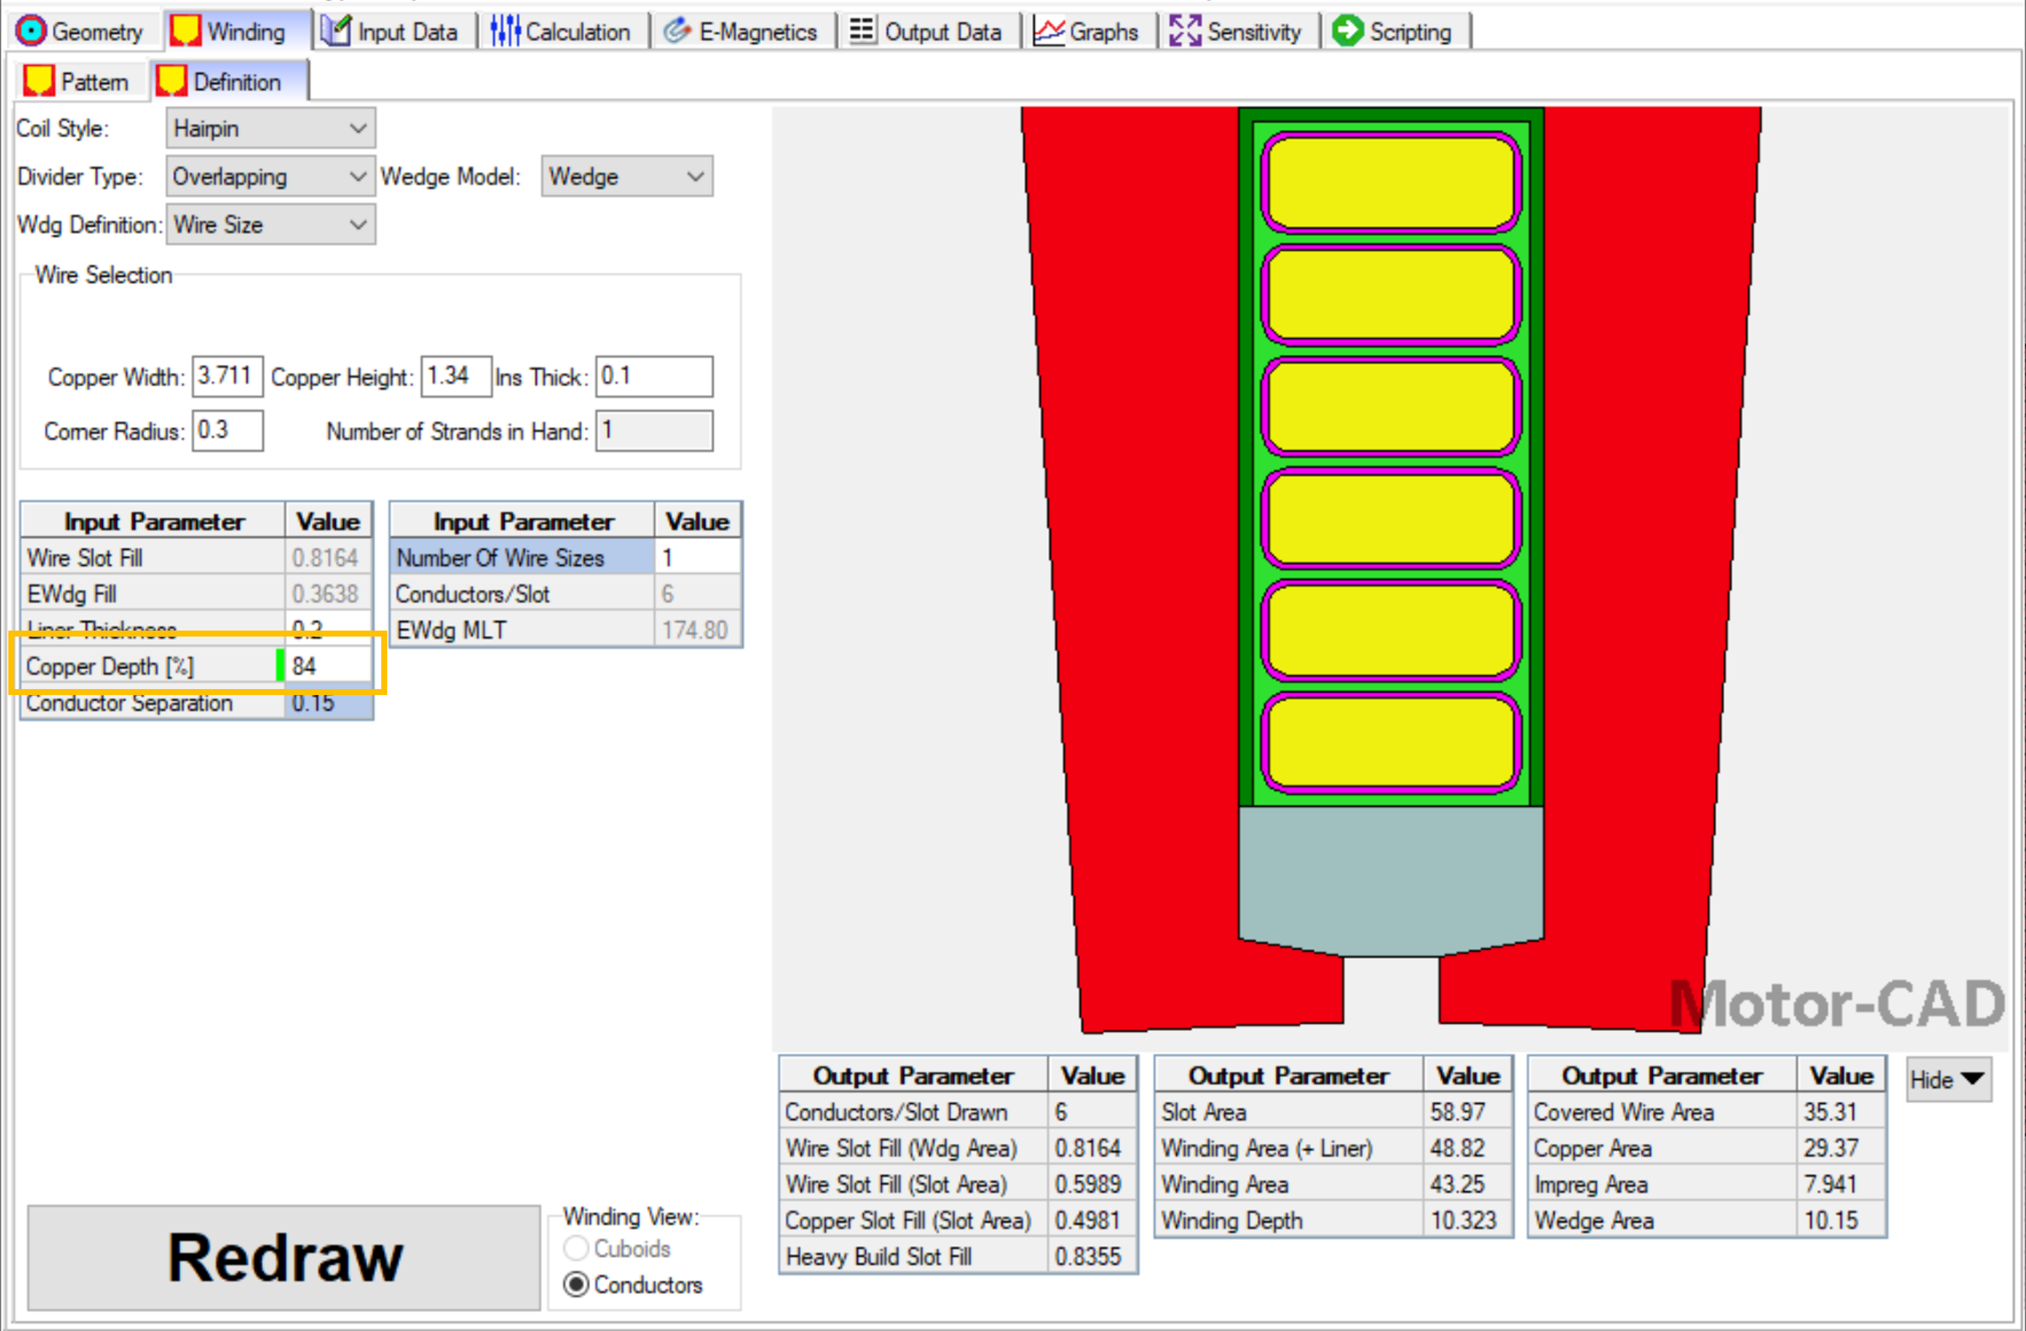Select the E-Magnetics tab icon
This screenshot has height=1331, width=2026.
tap(677, 29)
